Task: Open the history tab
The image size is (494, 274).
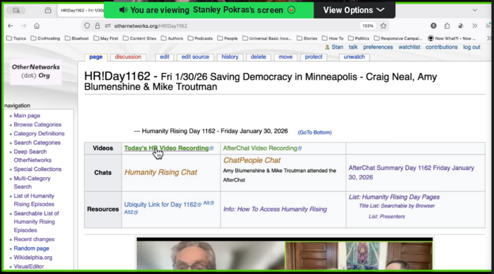Action: 230,57
